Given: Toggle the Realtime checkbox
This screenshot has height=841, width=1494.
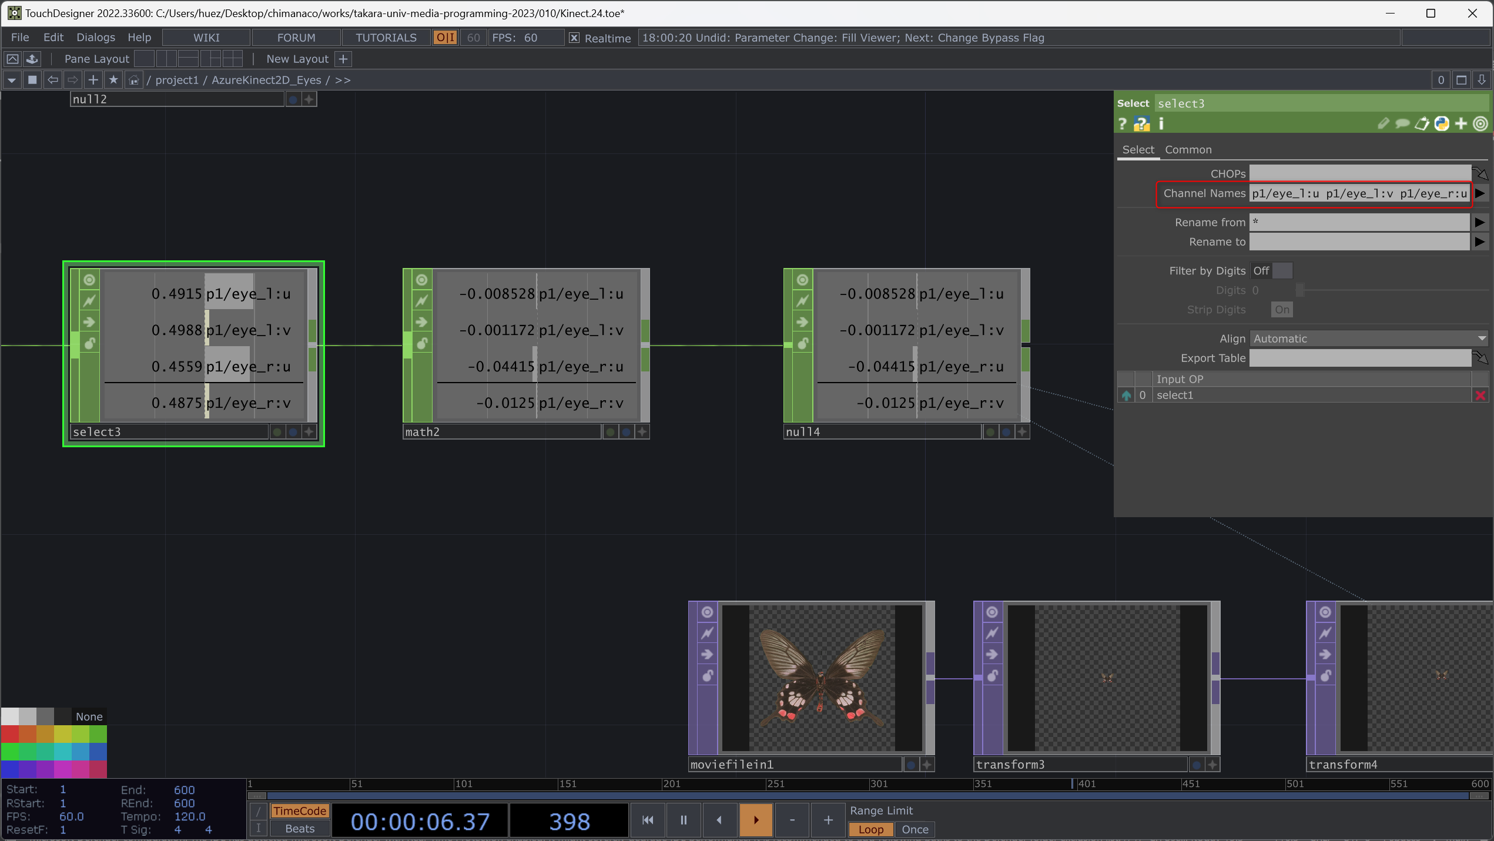Looking at the screenshot, I should point(574,38).
